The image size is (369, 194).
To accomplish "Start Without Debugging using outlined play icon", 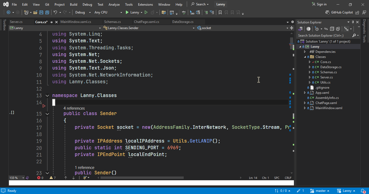I will [146, 12].
